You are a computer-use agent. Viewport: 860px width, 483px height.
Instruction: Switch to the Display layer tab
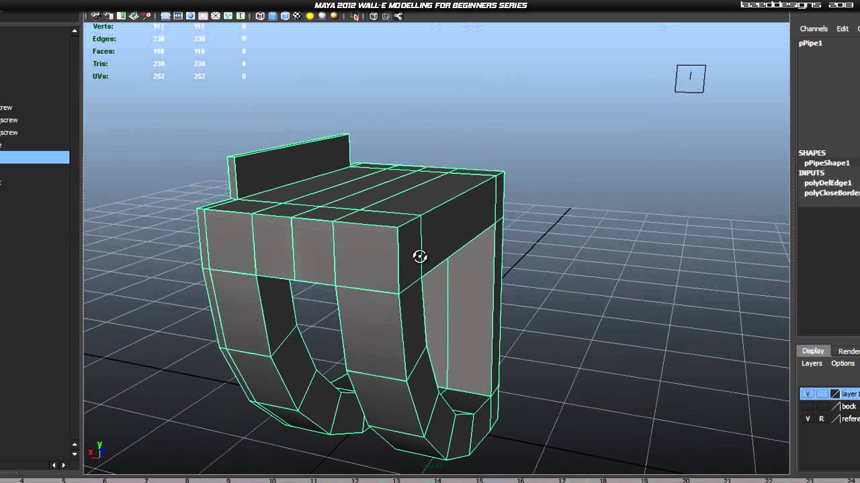(x=813, y=351)
